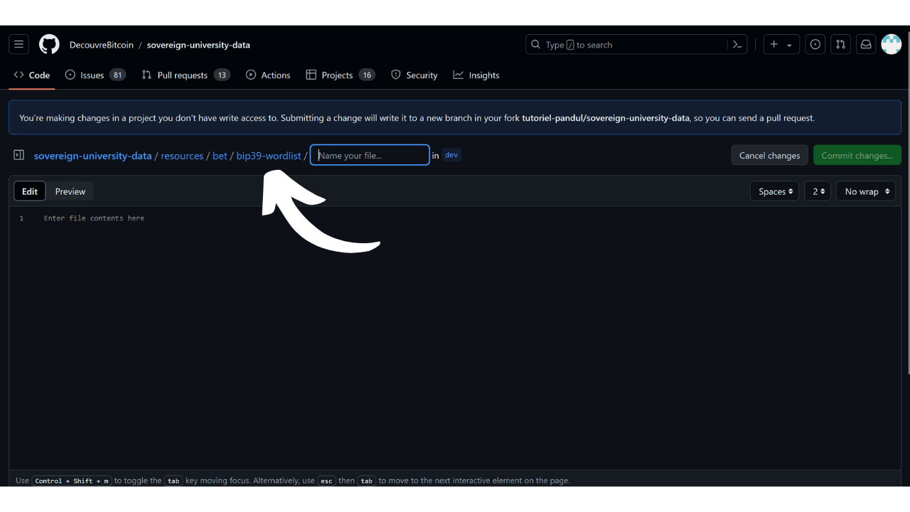Expand the create new plus dropdown
Image resolution: width=910 pixels, height=512 pixels.
coord(781,44)
